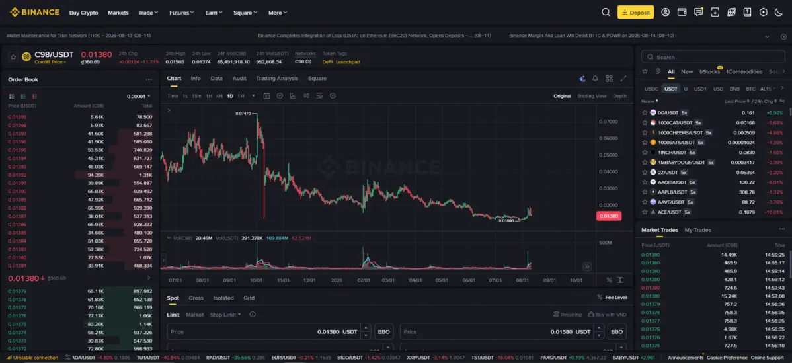Open the Fee Level link
This screenshot has height=363, width=792.
[x=612, y=298]
